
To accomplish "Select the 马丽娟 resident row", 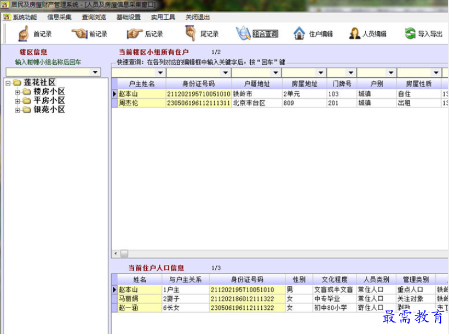I will [128, 299].
